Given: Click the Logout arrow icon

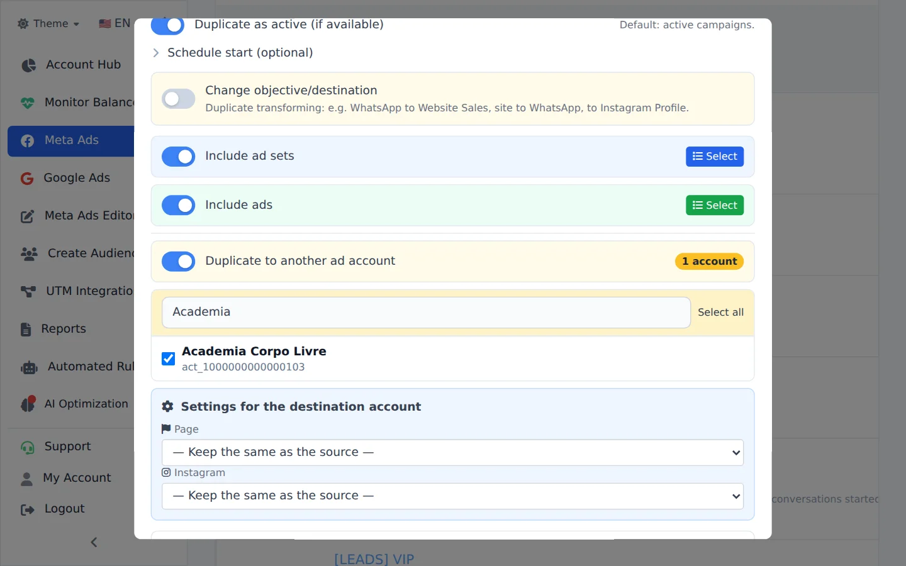Looking at the screenshot, I should [x=27, y=509].
